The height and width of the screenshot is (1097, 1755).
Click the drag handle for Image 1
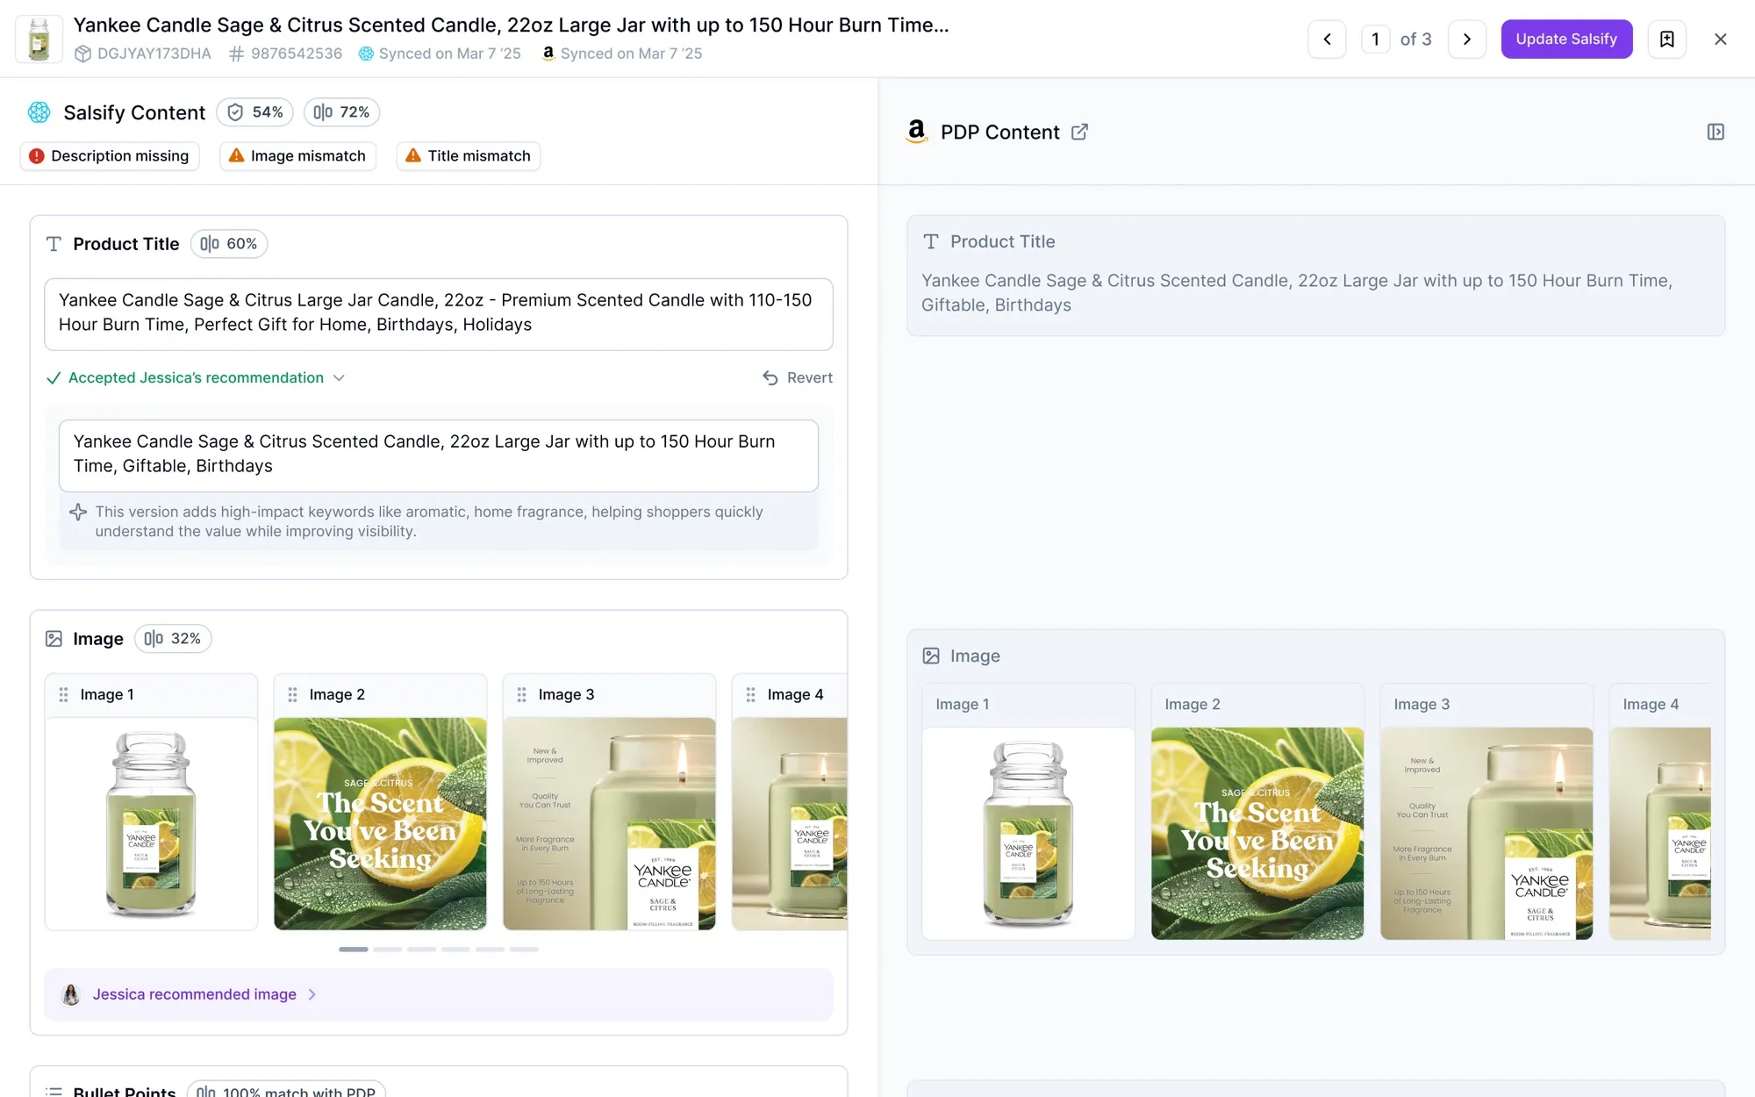point(63,695)
